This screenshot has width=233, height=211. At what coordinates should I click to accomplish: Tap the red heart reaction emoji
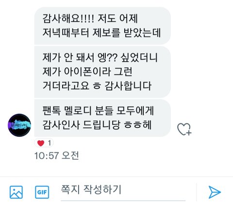41,143
